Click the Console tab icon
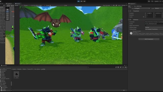 tap(2, 65)
